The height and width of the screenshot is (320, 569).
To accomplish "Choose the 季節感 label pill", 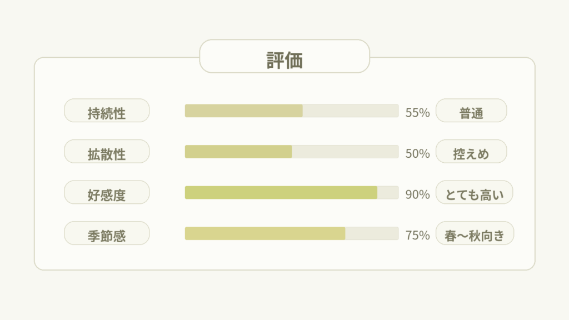I will [107, 233].
